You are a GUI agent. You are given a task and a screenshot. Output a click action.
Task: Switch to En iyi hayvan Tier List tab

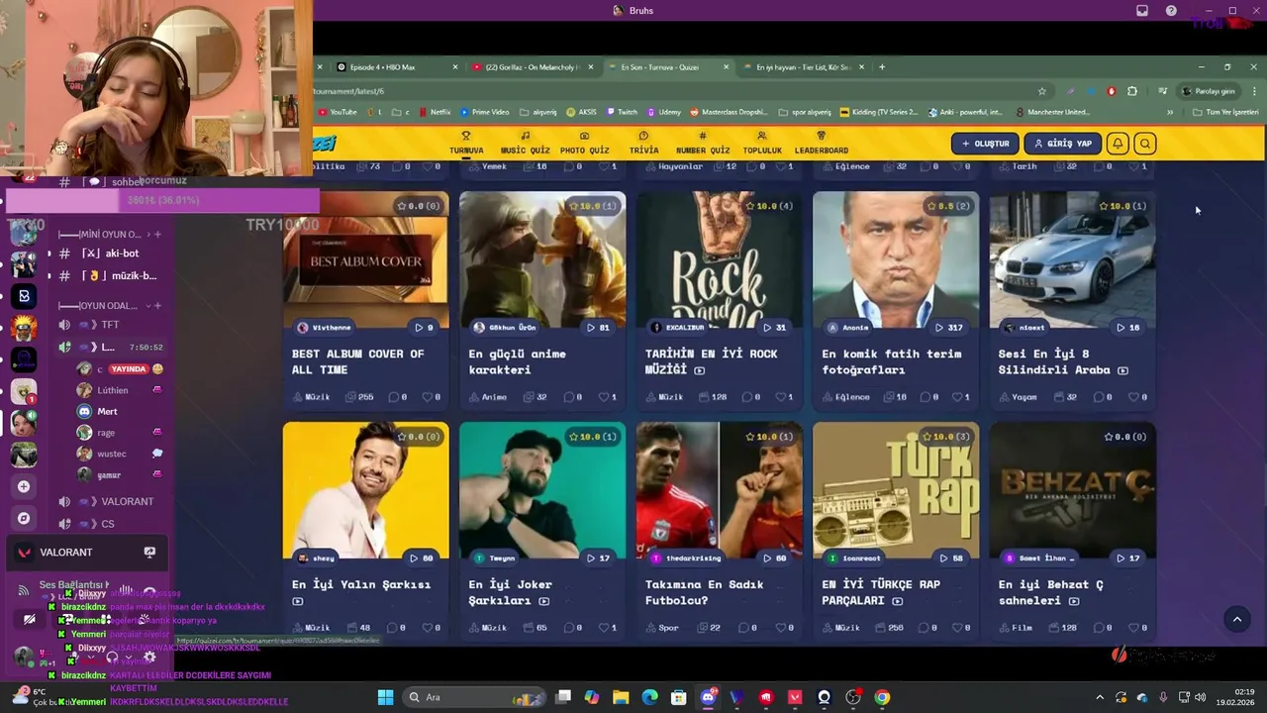tap(802, 67)
